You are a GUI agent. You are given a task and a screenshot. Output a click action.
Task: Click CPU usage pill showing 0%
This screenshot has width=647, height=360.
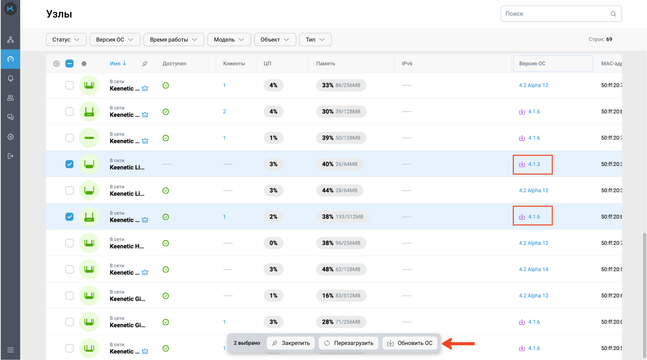coord(273,243)
